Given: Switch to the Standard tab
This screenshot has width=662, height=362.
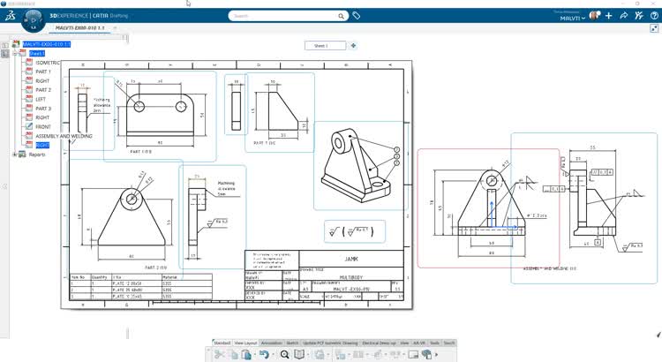Looking at the screenshot, I should click(222, 343).
